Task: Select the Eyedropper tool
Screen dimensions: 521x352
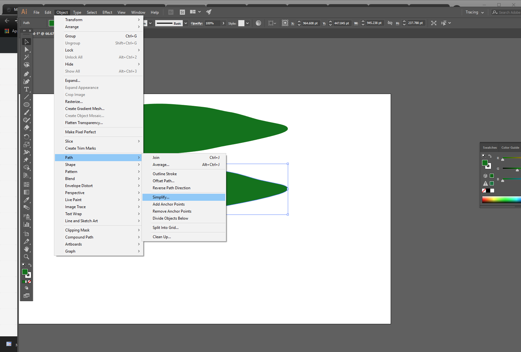Action: [x=27, y=200]
